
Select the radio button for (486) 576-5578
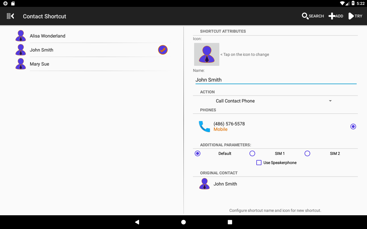[x=353, y=127]
